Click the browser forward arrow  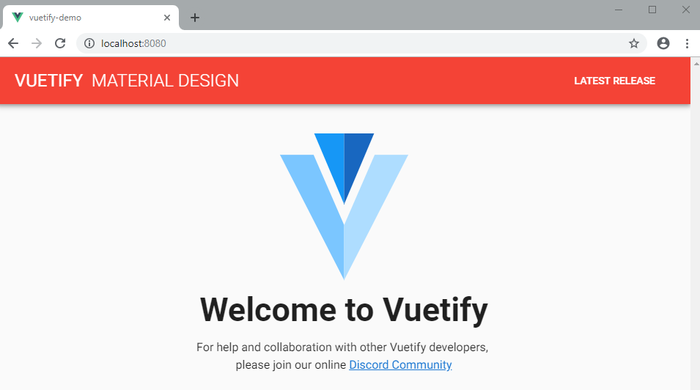[x=37, y=43]
